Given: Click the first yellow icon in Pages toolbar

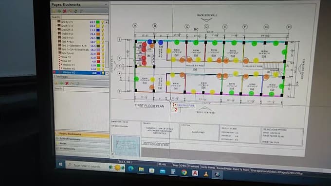Looking at the screenshot, I should (54, 11).
